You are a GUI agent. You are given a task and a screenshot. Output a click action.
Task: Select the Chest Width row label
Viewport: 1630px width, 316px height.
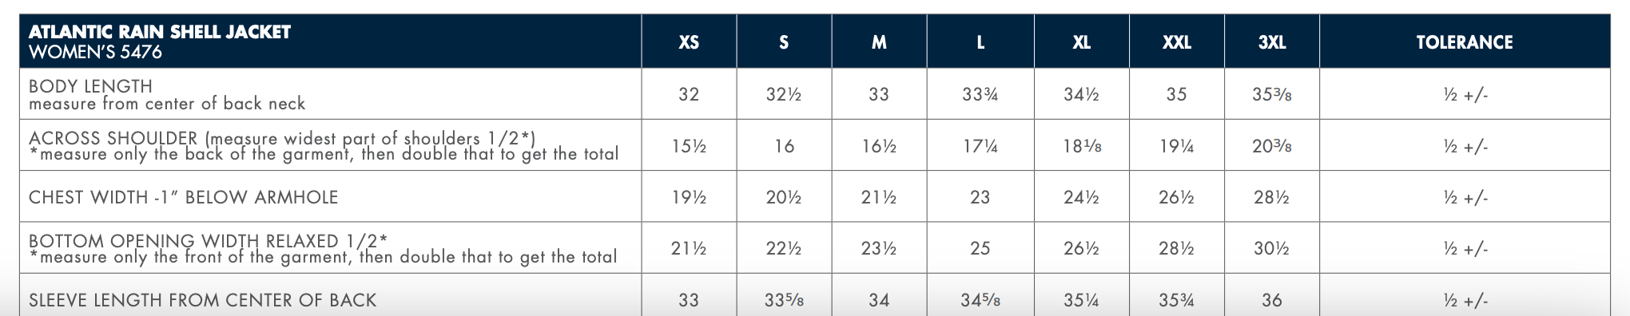(x=184, y=197)
